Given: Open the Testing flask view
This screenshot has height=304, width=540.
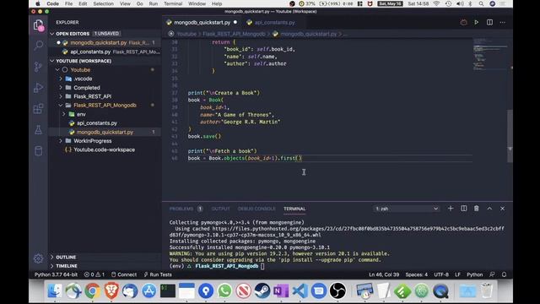Looking at the screenshot, I should 38,129.
